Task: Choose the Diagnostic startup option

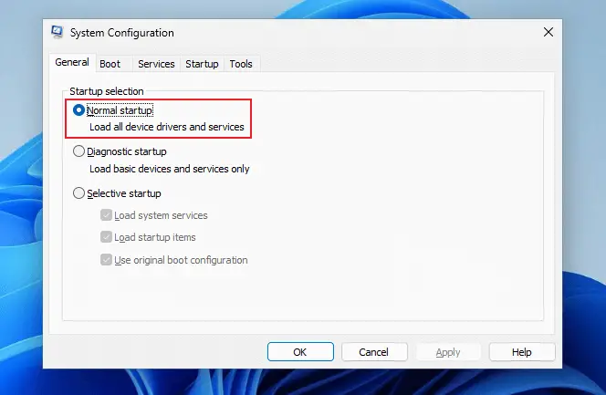Action: tap(78, 151)
